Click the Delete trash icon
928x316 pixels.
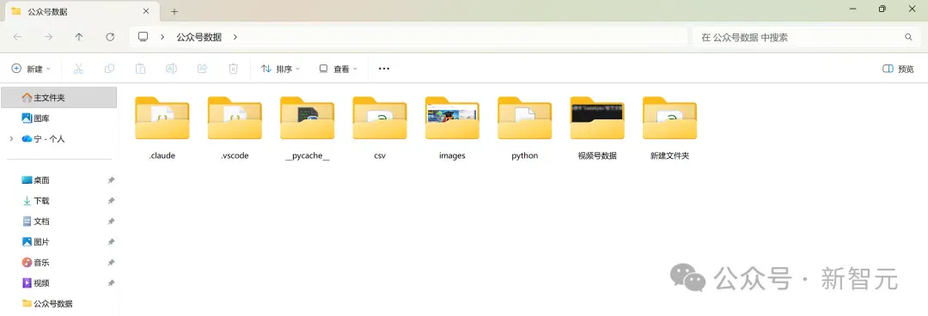tap(233, 69)
